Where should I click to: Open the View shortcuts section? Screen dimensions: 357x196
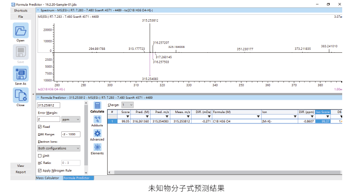click(x=21, y=166)
